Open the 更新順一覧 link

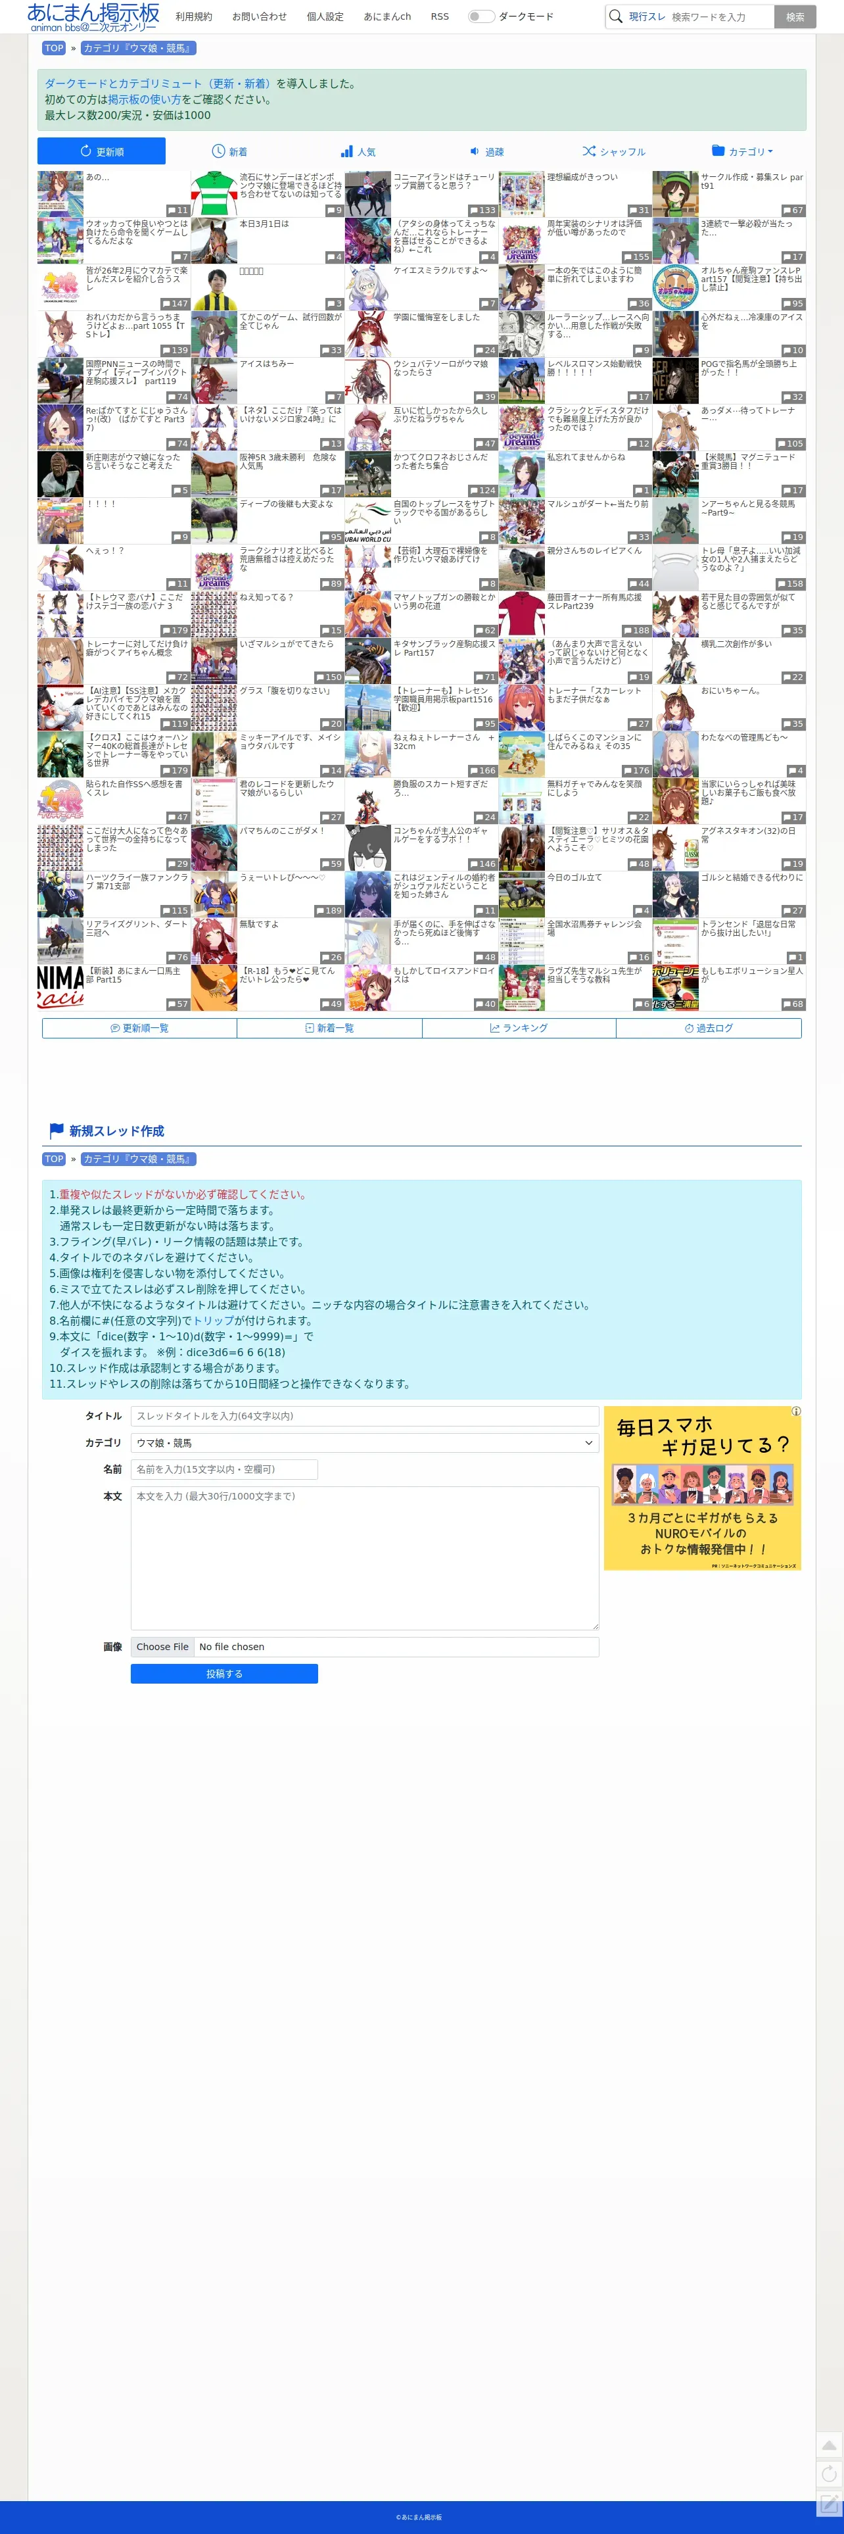pos(139,1028)
